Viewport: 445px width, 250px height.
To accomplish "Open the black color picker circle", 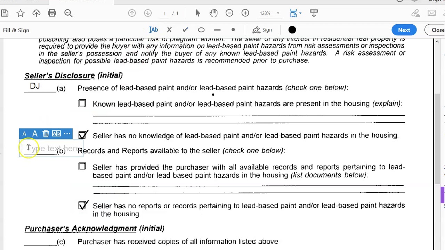I will (x=292, y=30).
